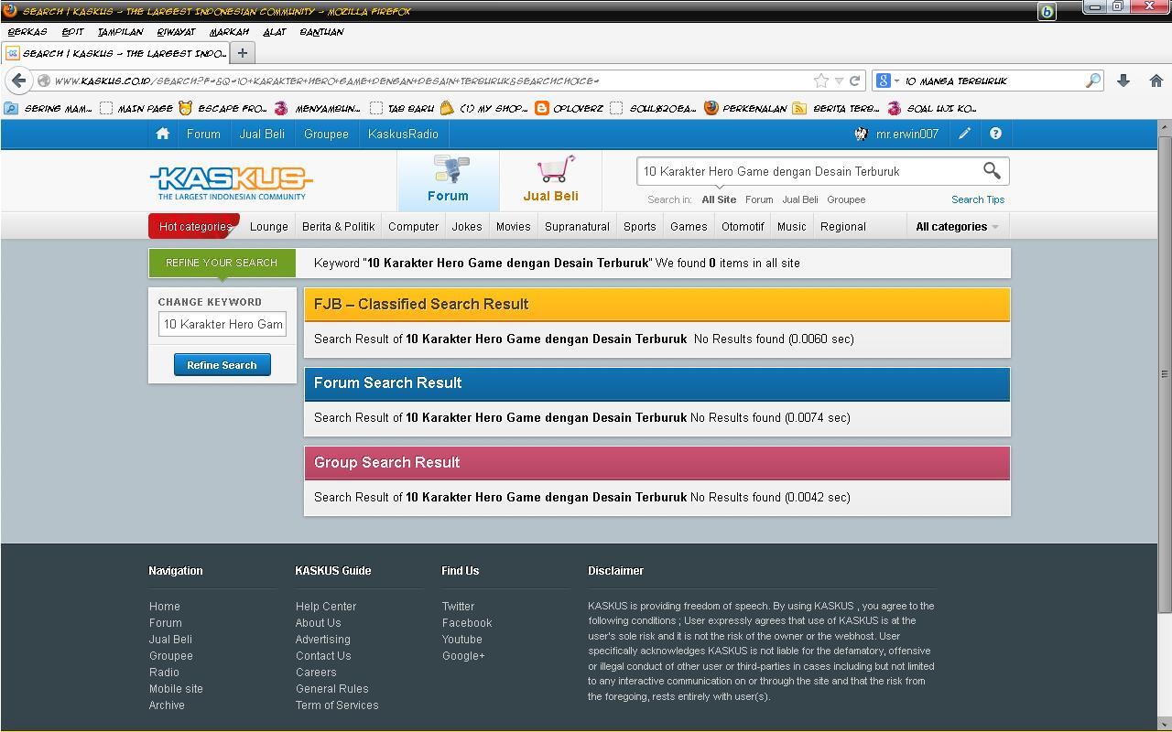Select the Jual Beli search scope
The width and height of the screenshot is (1172, 732).
[x=800, y=199]
